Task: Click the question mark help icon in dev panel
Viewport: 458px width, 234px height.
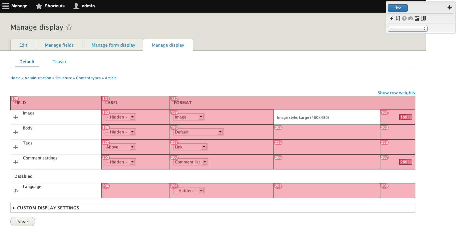Action: click(404, 19)
